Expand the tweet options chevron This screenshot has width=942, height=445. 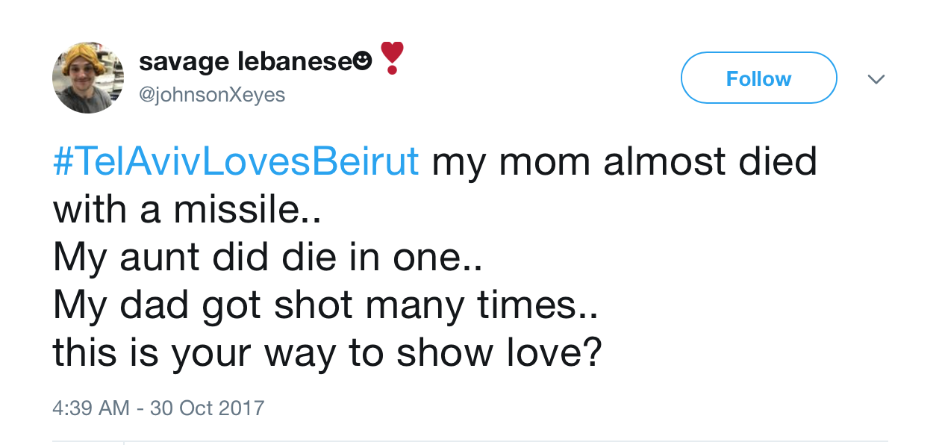876,78
